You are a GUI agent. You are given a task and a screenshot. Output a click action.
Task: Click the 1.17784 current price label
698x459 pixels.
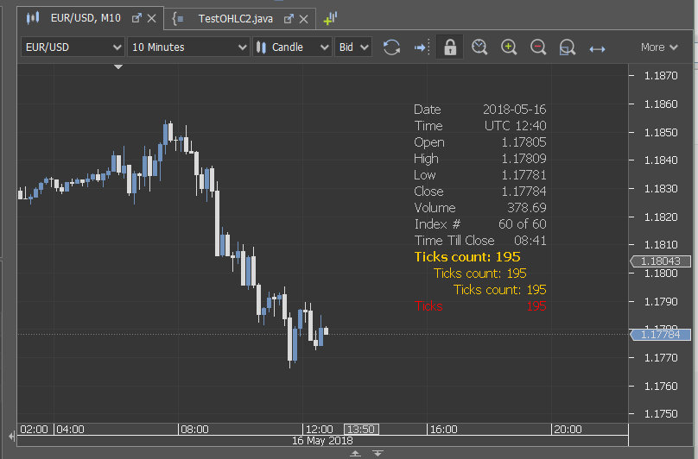tap(660, 335)
